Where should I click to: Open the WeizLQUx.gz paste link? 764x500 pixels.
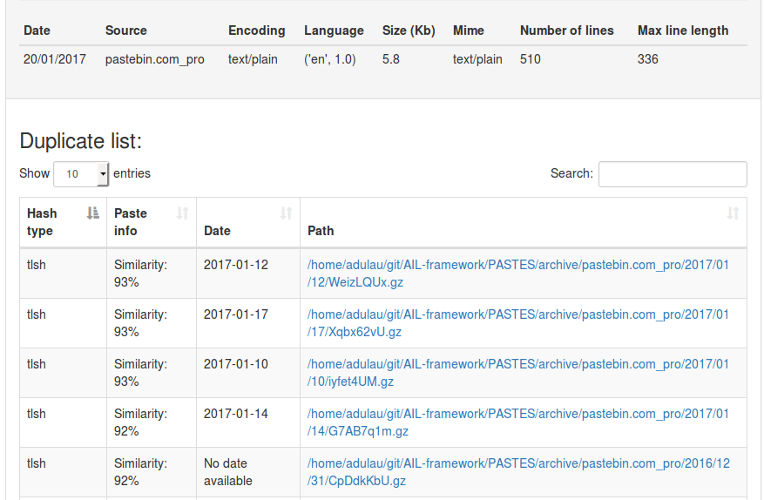tap(517, 274)
